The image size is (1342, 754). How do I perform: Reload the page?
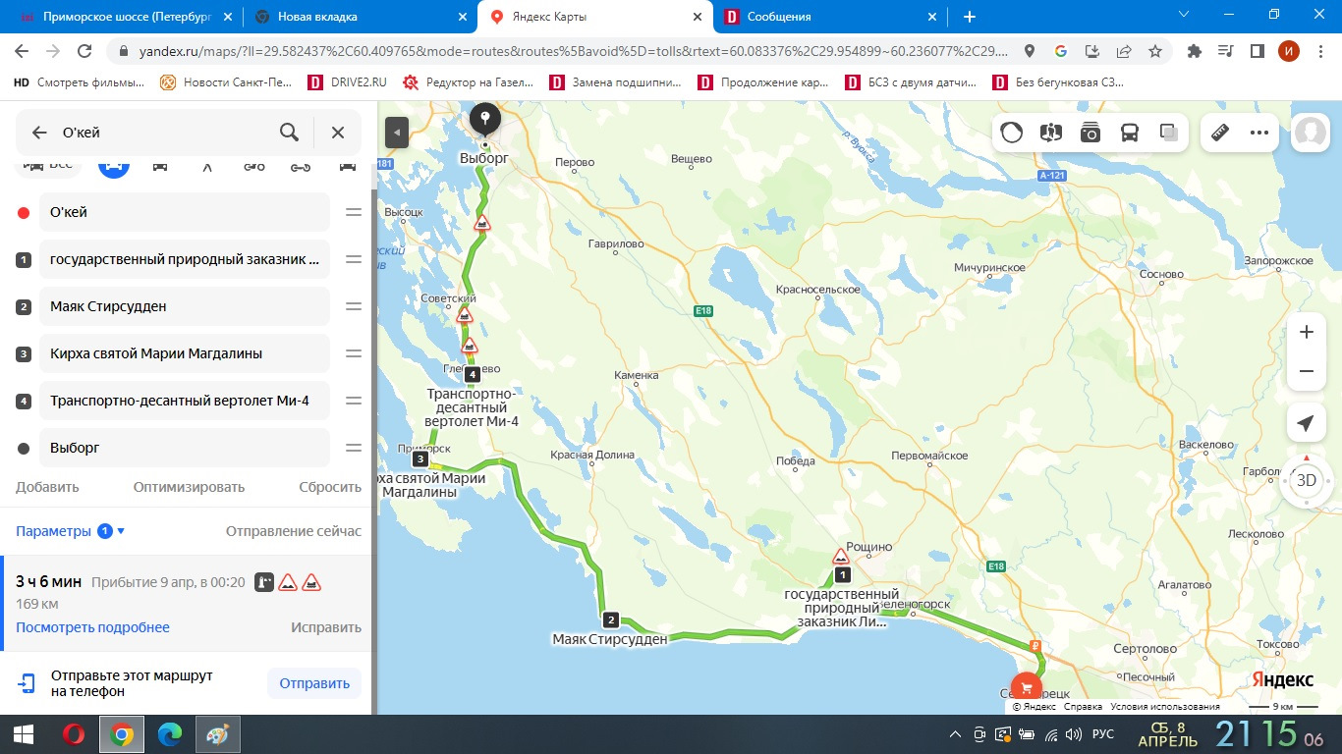[84, 51]
